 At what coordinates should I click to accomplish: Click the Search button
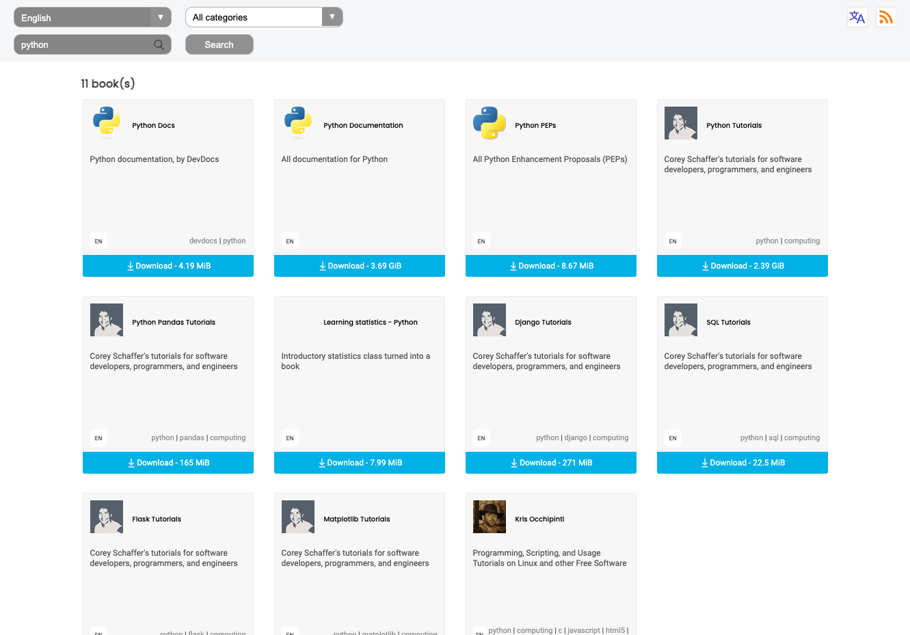[219, 44]
